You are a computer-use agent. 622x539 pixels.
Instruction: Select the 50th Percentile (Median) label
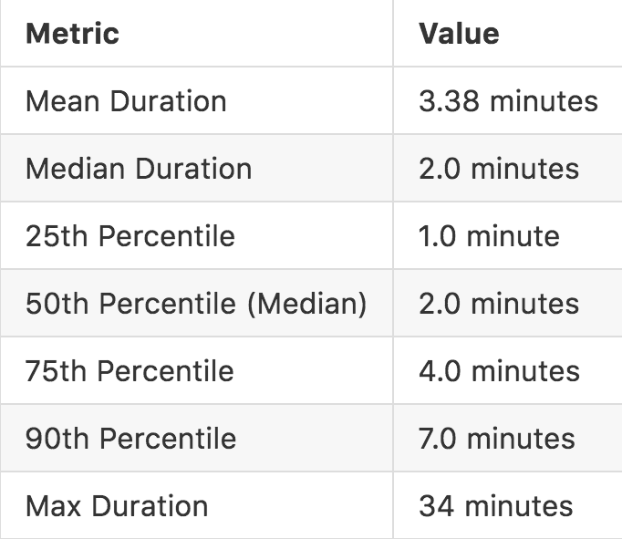[196, 304]
